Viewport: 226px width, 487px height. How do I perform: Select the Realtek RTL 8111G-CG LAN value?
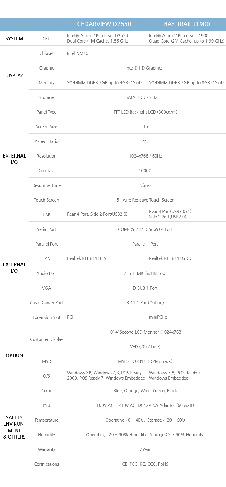point(171,258)
